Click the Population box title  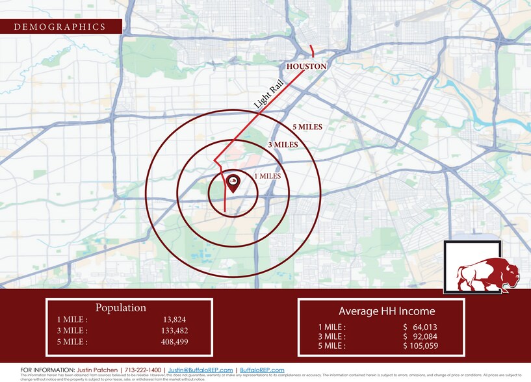121,308
